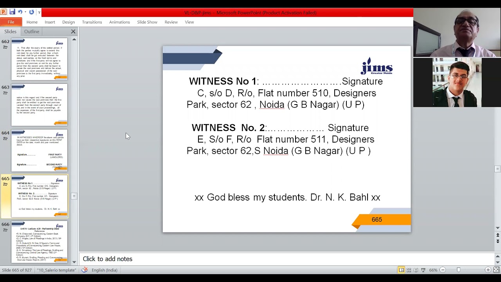Click scroll-down arrow of thumbnail pane
The image size is (501, 282).
(74, 261)
